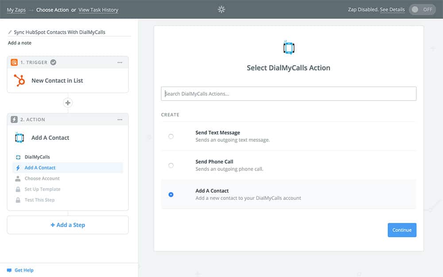443x277 pixels.
Task: Click the person icon beside Choose Account
Action: tap(18, 179)
